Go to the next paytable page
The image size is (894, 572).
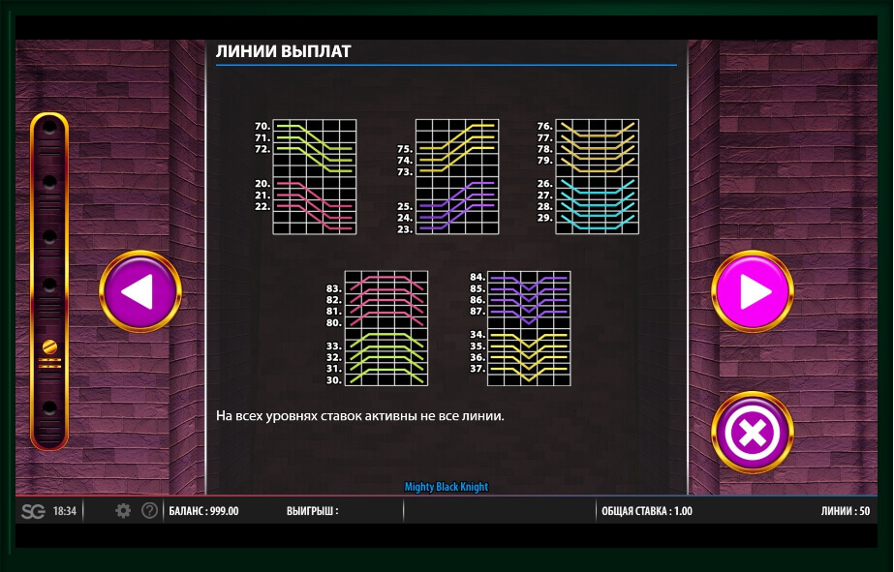[753, 291]
